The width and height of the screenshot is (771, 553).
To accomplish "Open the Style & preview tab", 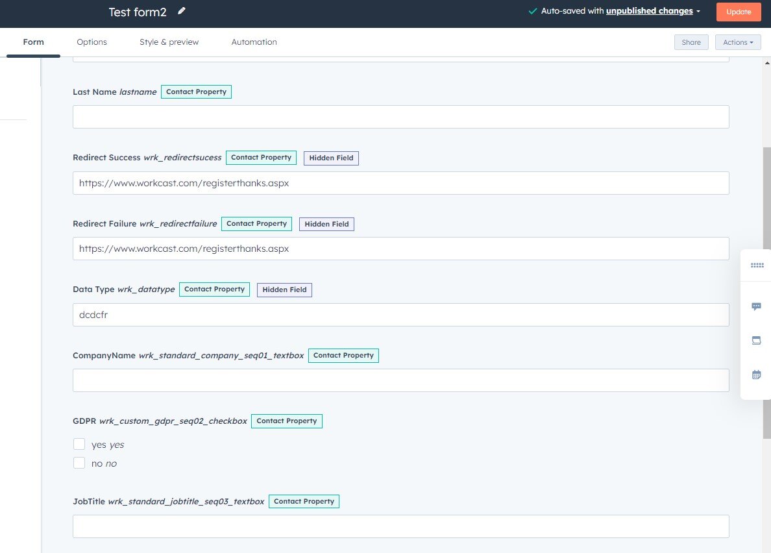I will click(x=169, y=42).
